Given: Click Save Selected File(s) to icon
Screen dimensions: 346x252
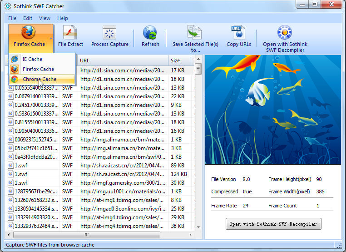Looking at the screenshot, I should tap(195, 32).
